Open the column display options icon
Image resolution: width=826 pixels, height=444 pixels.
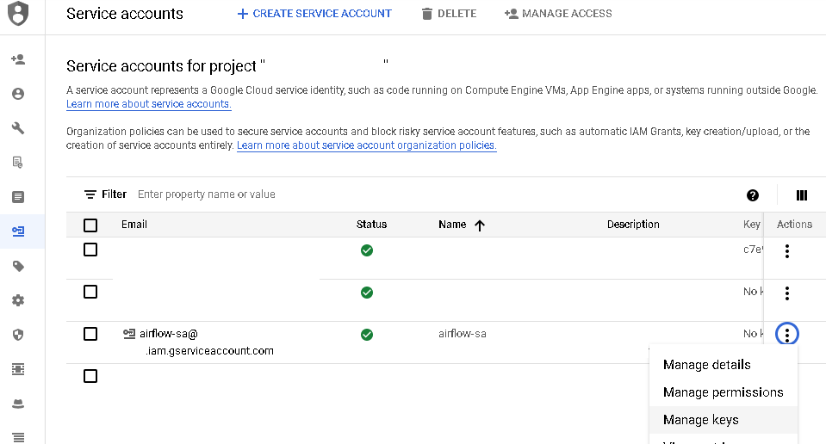tap(802, 195)
